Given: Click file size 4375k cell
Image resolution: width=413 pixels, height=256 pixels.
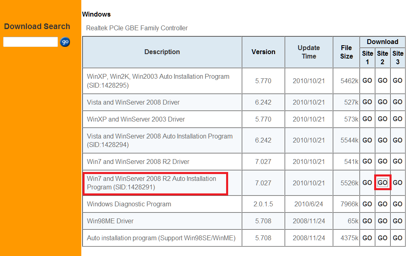Looking at the screenshot, I should [346, 238].
